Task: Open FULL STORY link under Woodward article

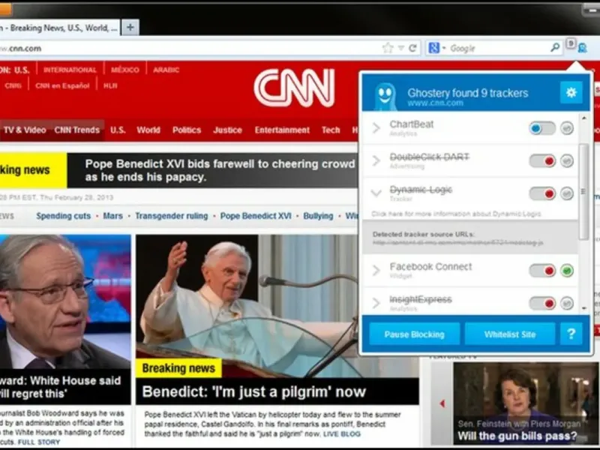Action: 39,442
